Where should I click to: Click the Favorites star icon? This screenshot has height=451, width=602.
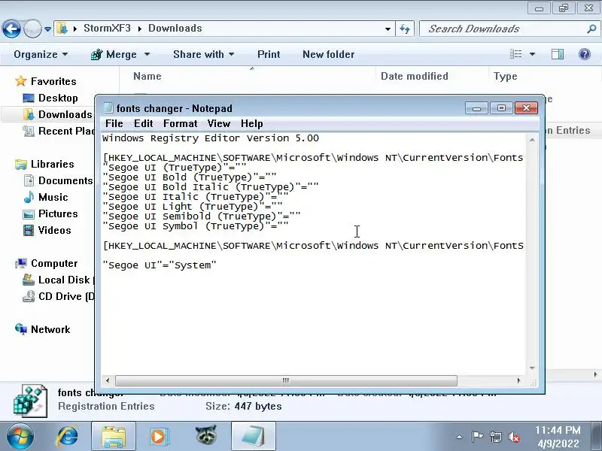(x=21, y=81)
